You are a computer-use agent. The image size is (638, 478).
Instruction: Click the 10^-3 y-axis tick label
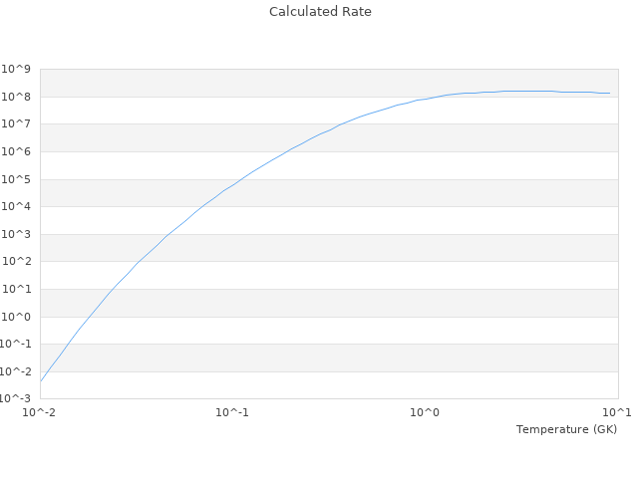click(x=16, y=398)
